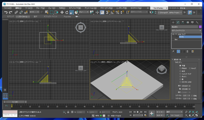Toggle UVW マップ modifier eye visibility
This screenshot has height=120, width=204.
point(173,34)
